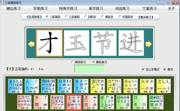Screen dimensions: 180x111
Task: Click the 43 I root key
Action: click(x=131, y=86)
